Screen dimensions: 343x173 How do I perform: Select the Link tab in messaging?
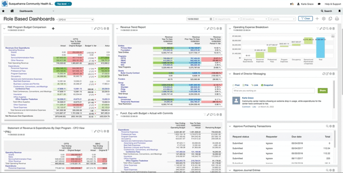[x=255, y=85]
